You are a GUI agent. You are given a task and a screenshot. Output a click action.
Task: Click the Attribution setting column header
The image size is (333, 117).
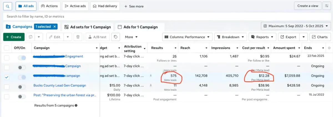(x=133, y=48)
